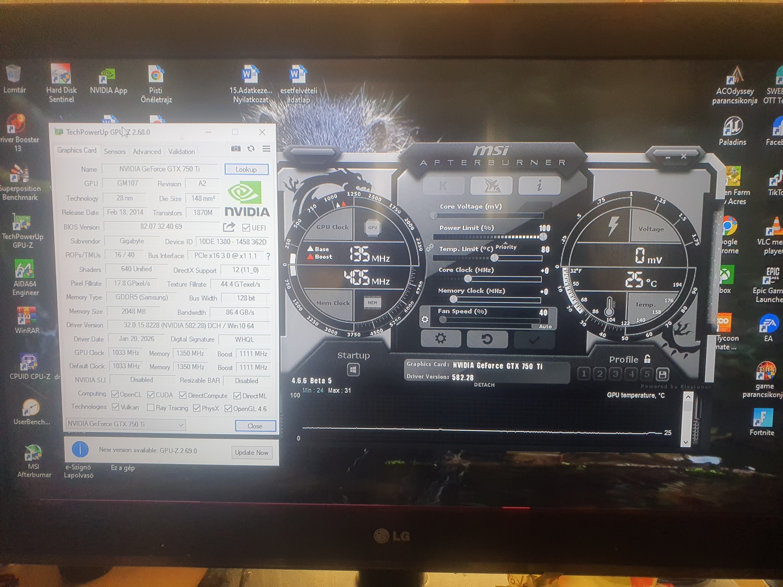Select Afterburner profile slot 5
This screenshot has width=783, height=587.
click(647, 374)
